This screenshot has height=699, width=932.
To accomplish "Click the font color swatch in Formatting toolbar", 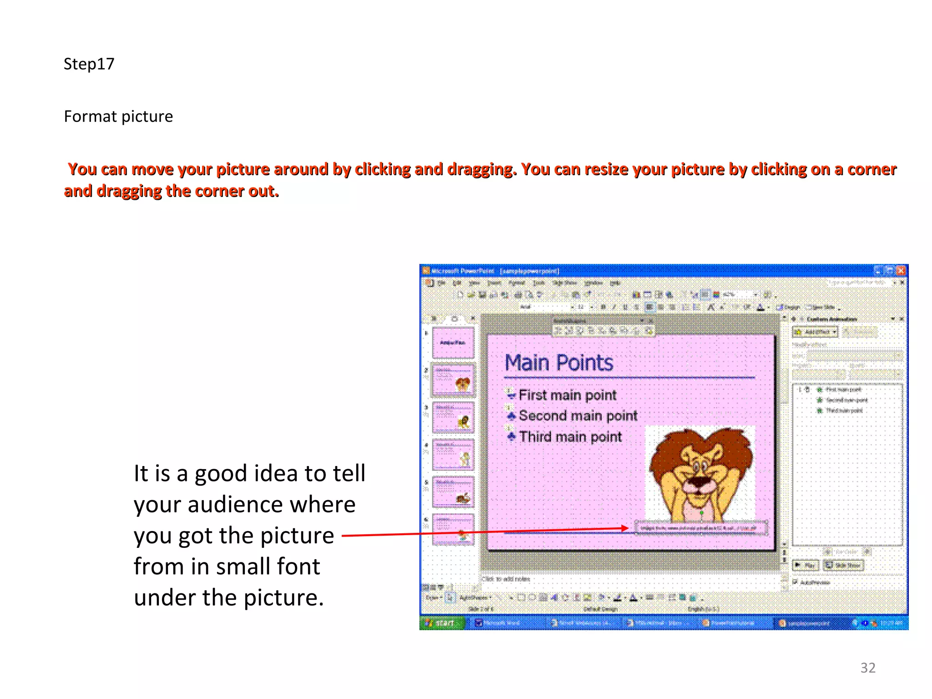I will click(760, 307).
